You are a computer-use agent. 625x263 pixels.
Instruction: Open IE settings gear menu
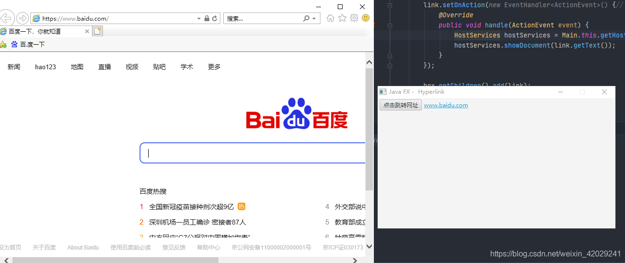[354, 18]
